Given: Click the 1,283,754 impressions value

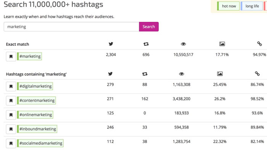Looking at the screenshot, I should pos(182,142).
